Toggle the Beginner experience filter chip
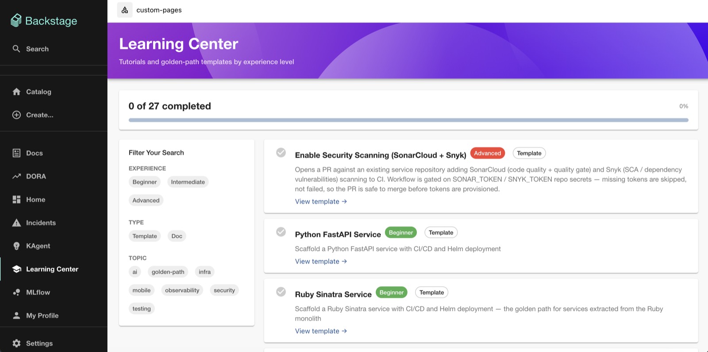This screenshot has width=708, height=352. pyautogui.click(x=145, y=182)
